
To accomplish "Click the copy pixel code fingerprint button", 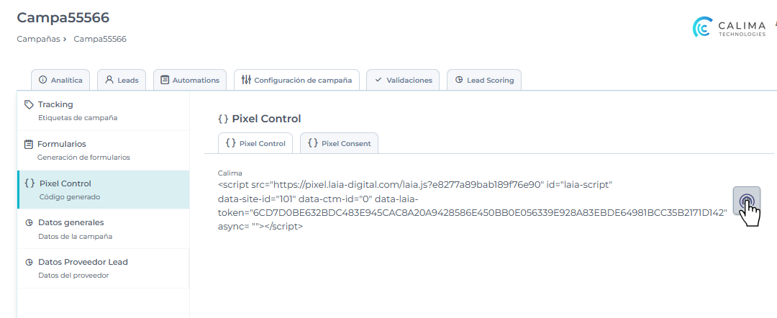I will [746, 201].
